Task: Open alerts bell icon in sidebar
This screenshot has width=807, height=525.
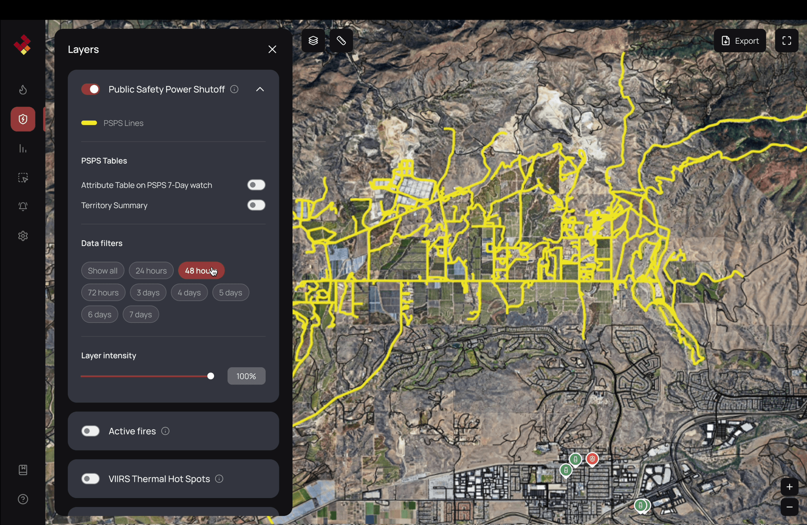Action: coord(23,207)
